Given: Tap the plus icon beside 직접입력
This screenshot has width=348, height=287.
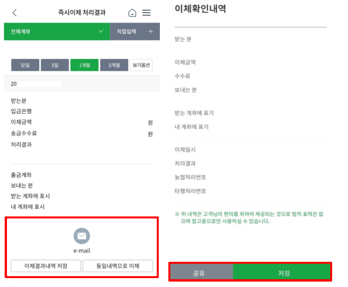Looking at the screenshot, I should 151,31.
